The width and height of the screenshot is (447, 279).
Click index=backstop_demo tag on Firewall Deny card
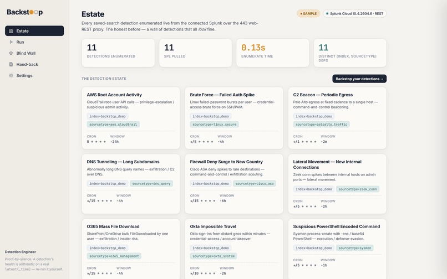pos(211,184)
